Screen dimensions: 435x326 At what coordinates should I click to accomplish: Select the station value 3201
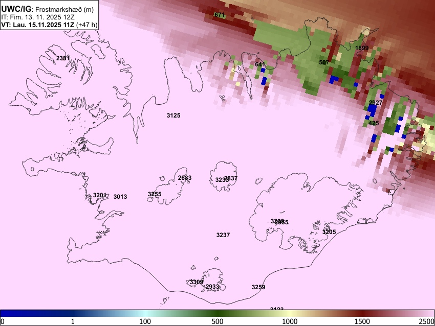[100, 195]
